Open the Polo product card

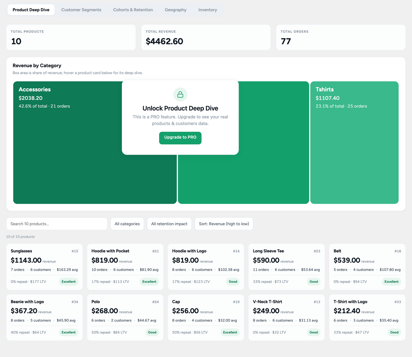point(125,318)
